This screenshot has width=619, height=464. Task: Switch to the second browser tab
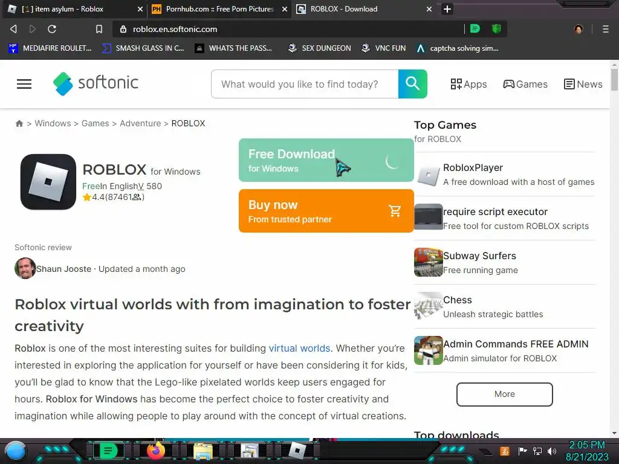point(219,8)
